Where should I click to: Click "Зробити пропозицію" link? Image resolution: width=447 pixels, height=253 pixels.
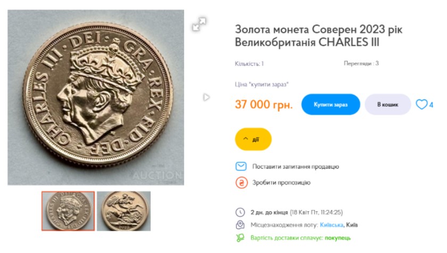[x=281, y=182]
